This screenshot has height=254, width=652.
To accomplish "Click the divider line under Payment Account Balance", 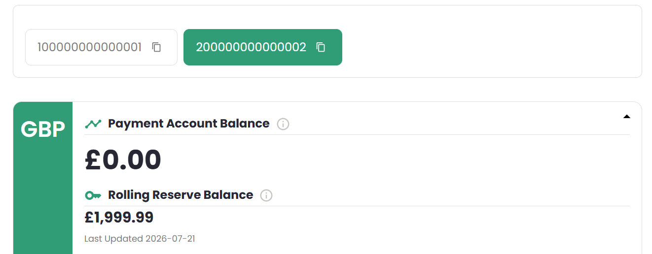I will point(357,134).
